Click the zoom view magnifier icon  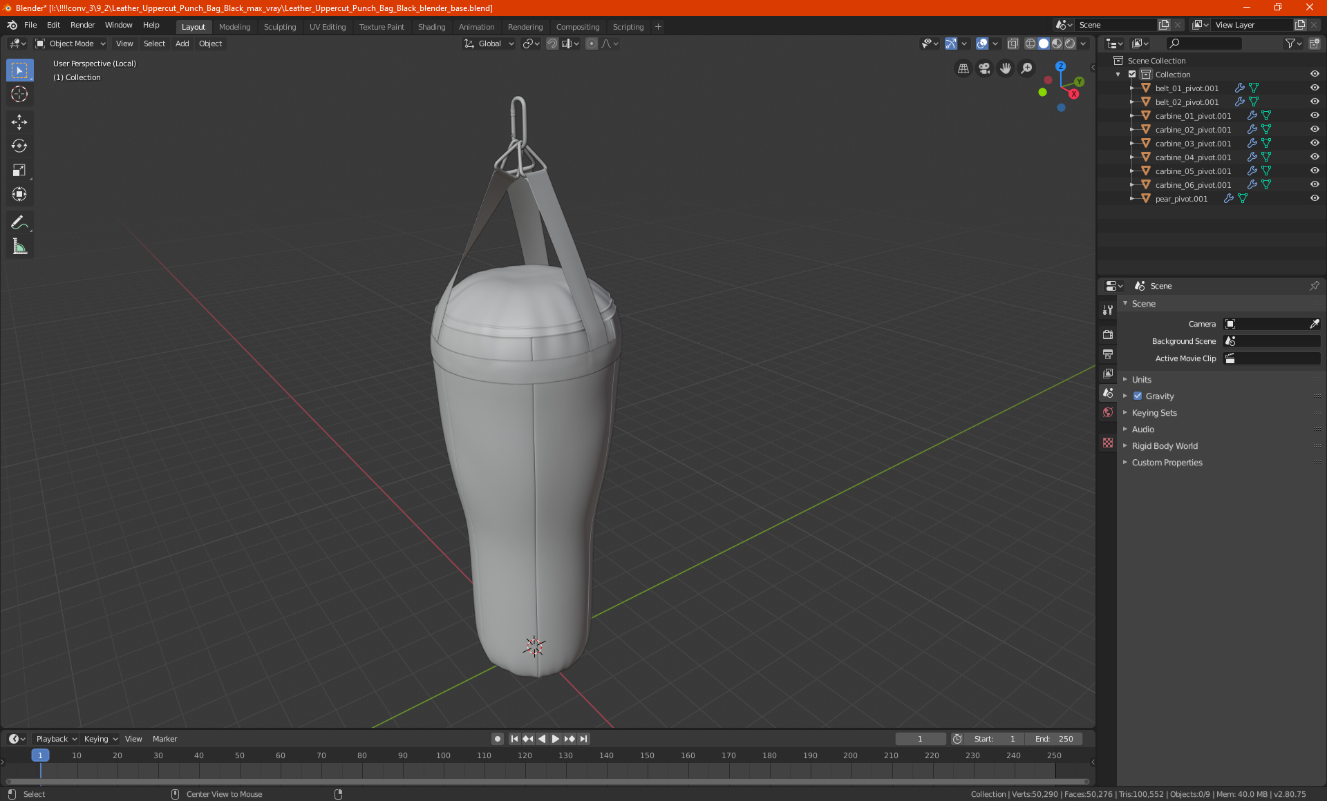[x=1027, y=68]
